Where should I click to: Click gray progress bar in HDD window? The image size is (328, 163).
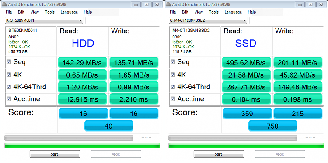coord(69,138)
